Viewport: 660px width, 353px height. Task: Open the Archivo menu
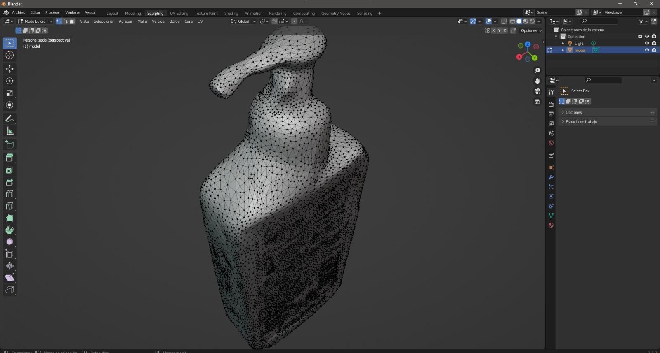point(19,12)
